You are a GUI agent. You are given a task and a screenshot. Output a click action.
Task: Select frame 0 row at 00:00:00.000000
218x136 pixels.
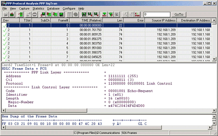(106, 25)
